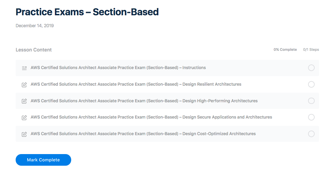Image resolution: width=332 pixels, height=176 pixels.
Task: Open Design Secure Applications and Architectures exam
Action: pos(151,117)
